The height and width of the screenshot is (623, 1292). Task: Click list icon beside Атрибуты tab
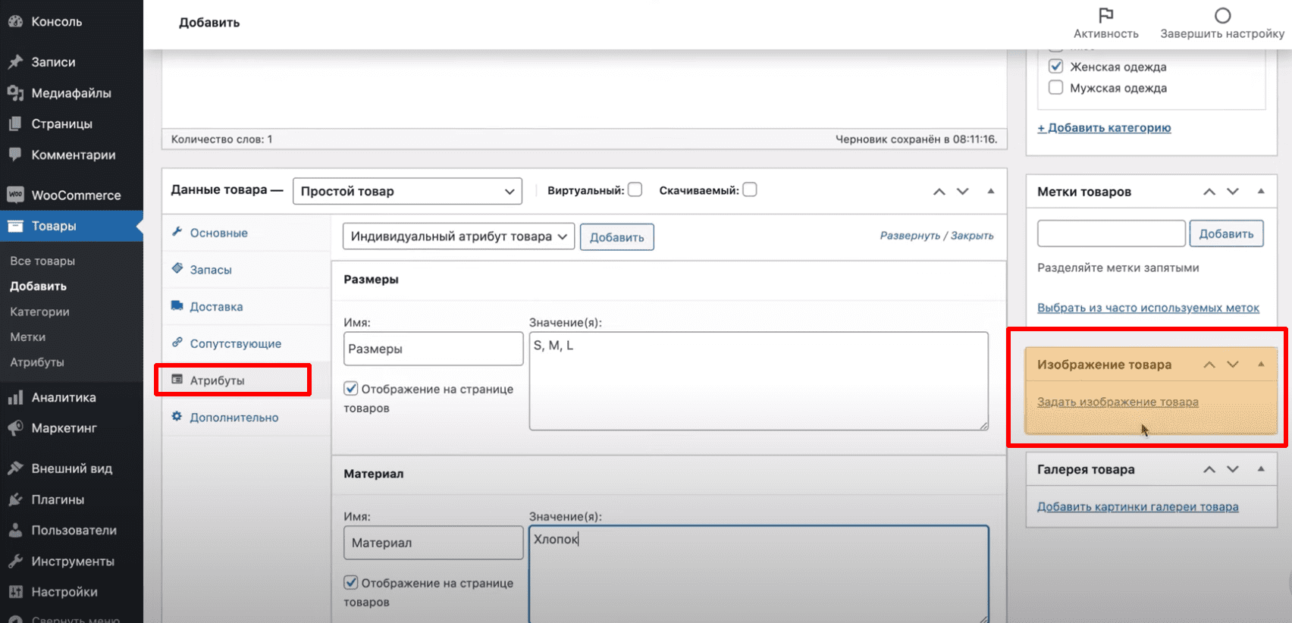[x=177, y=379]
